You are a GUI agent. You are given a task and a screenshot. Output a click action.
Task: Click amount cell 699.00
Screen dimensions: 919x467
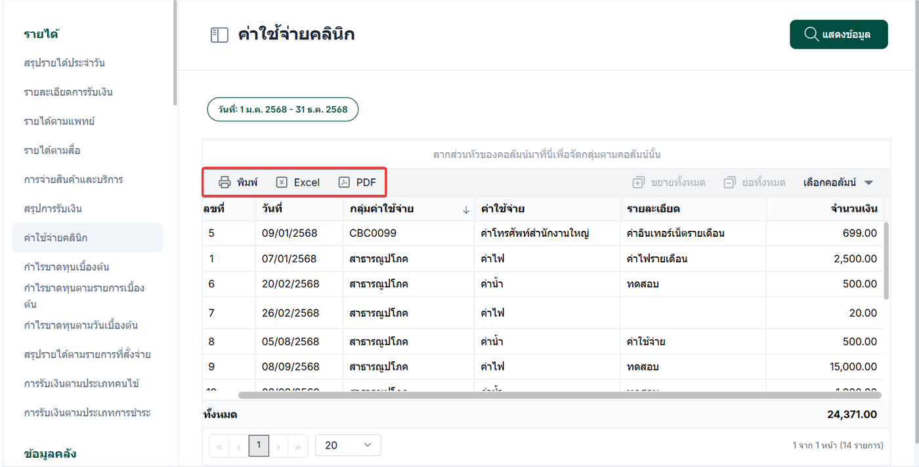click(825, 233)
